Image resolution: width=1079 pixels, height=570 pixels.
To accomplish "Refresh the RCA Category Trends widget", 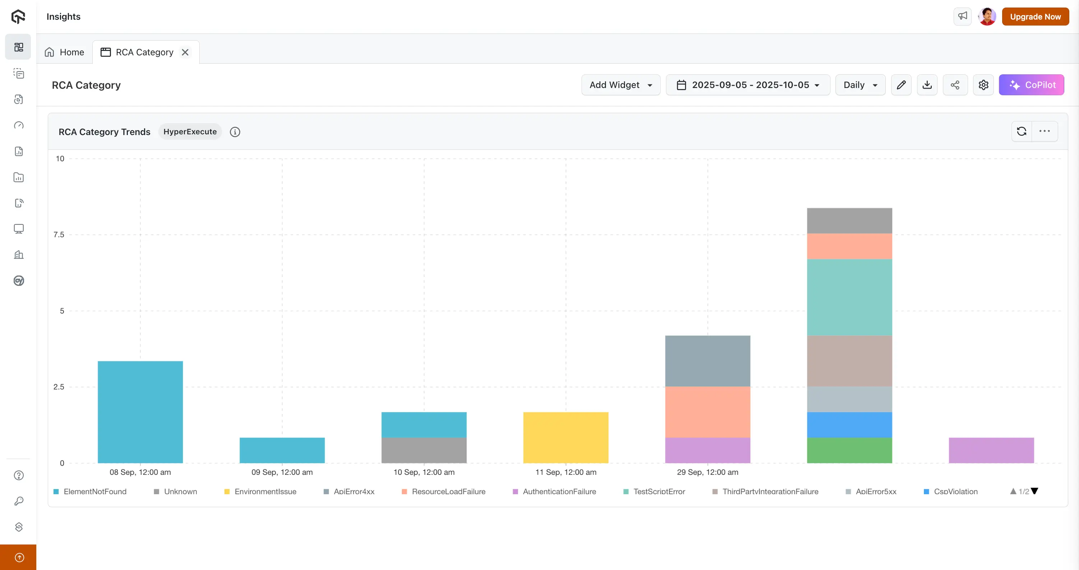I will (x=1022, y=131).
